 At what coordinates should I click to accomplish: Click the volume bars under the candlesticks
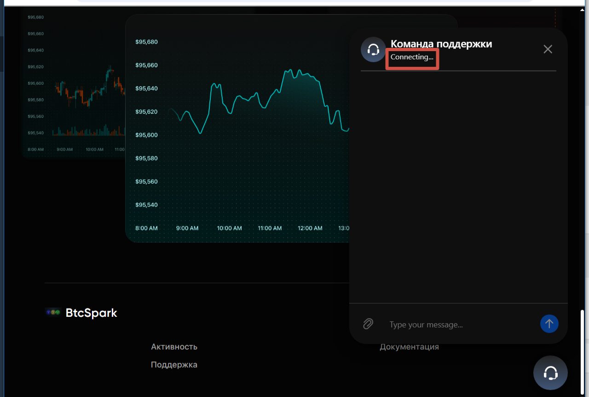(x=87, y=132)
